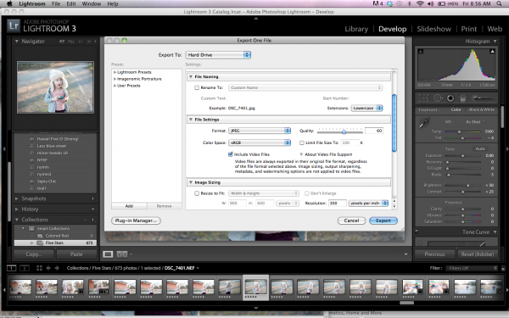Click the Add preset button

(x=129, y=206)
